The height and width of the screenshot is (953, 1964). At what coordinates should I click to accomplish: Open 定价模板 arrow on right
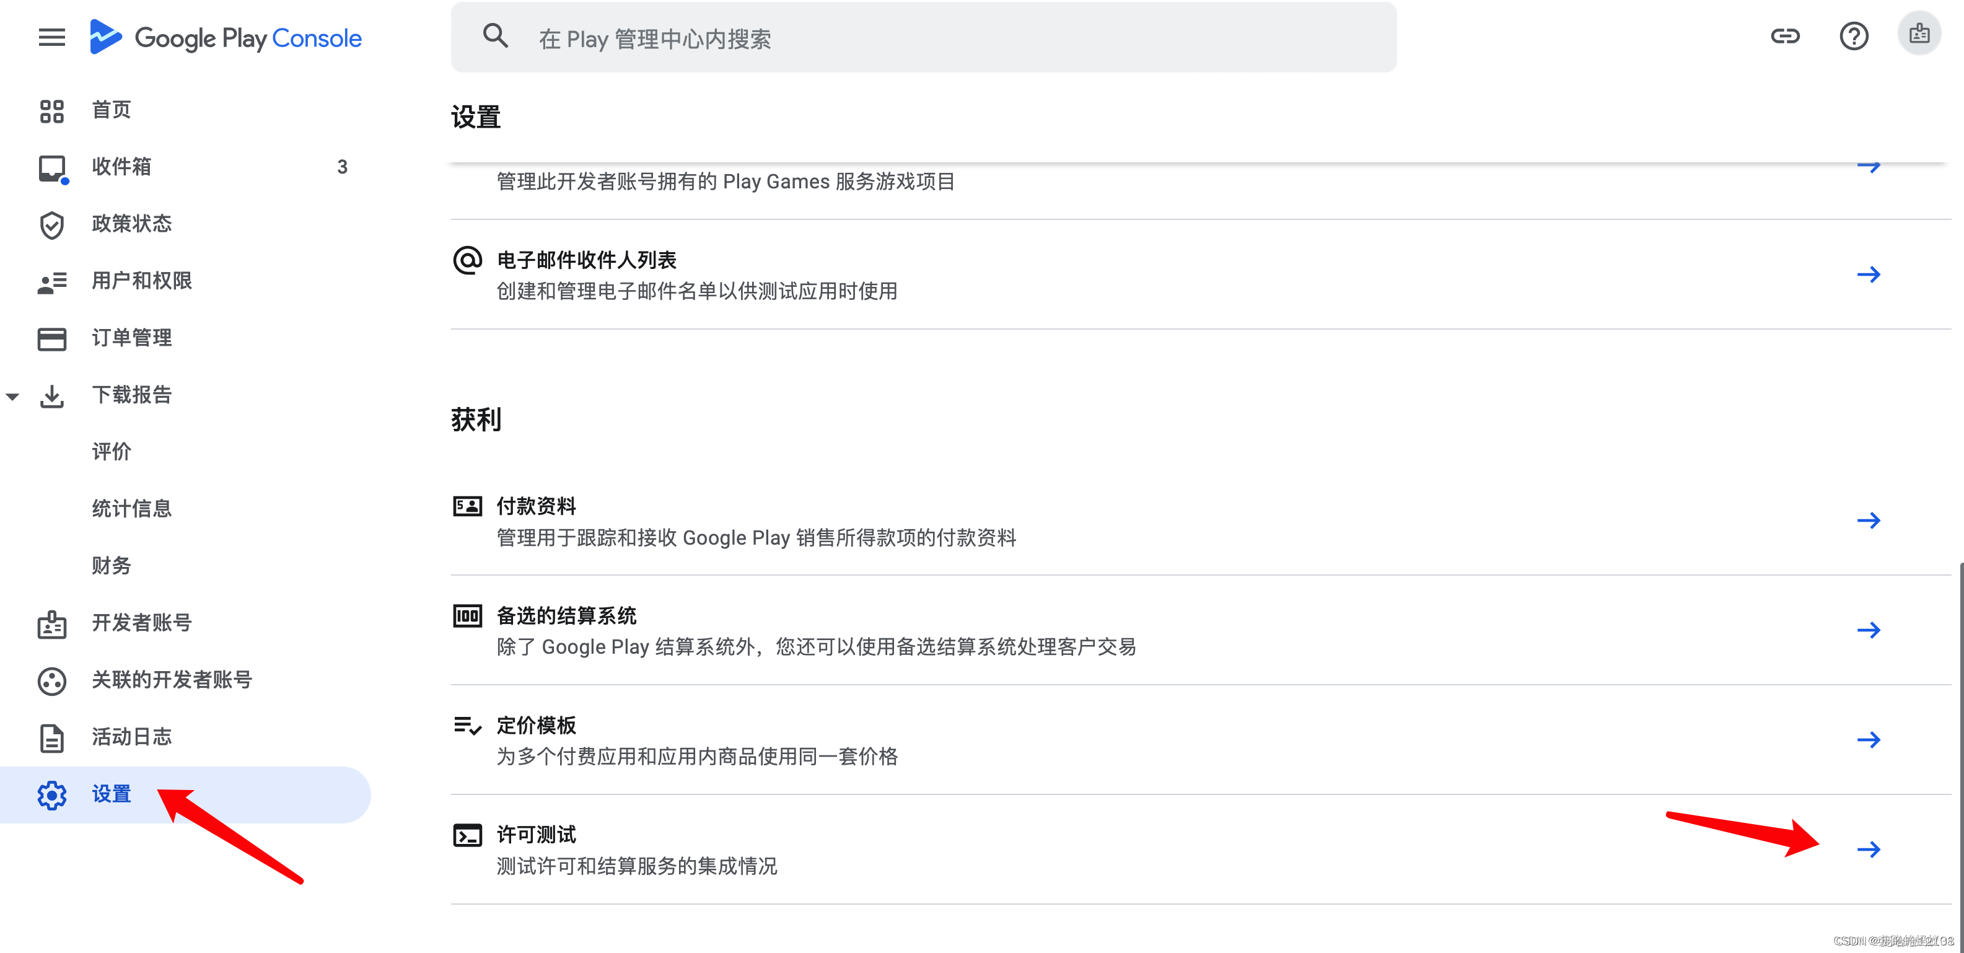click(x=1868, y=739)
